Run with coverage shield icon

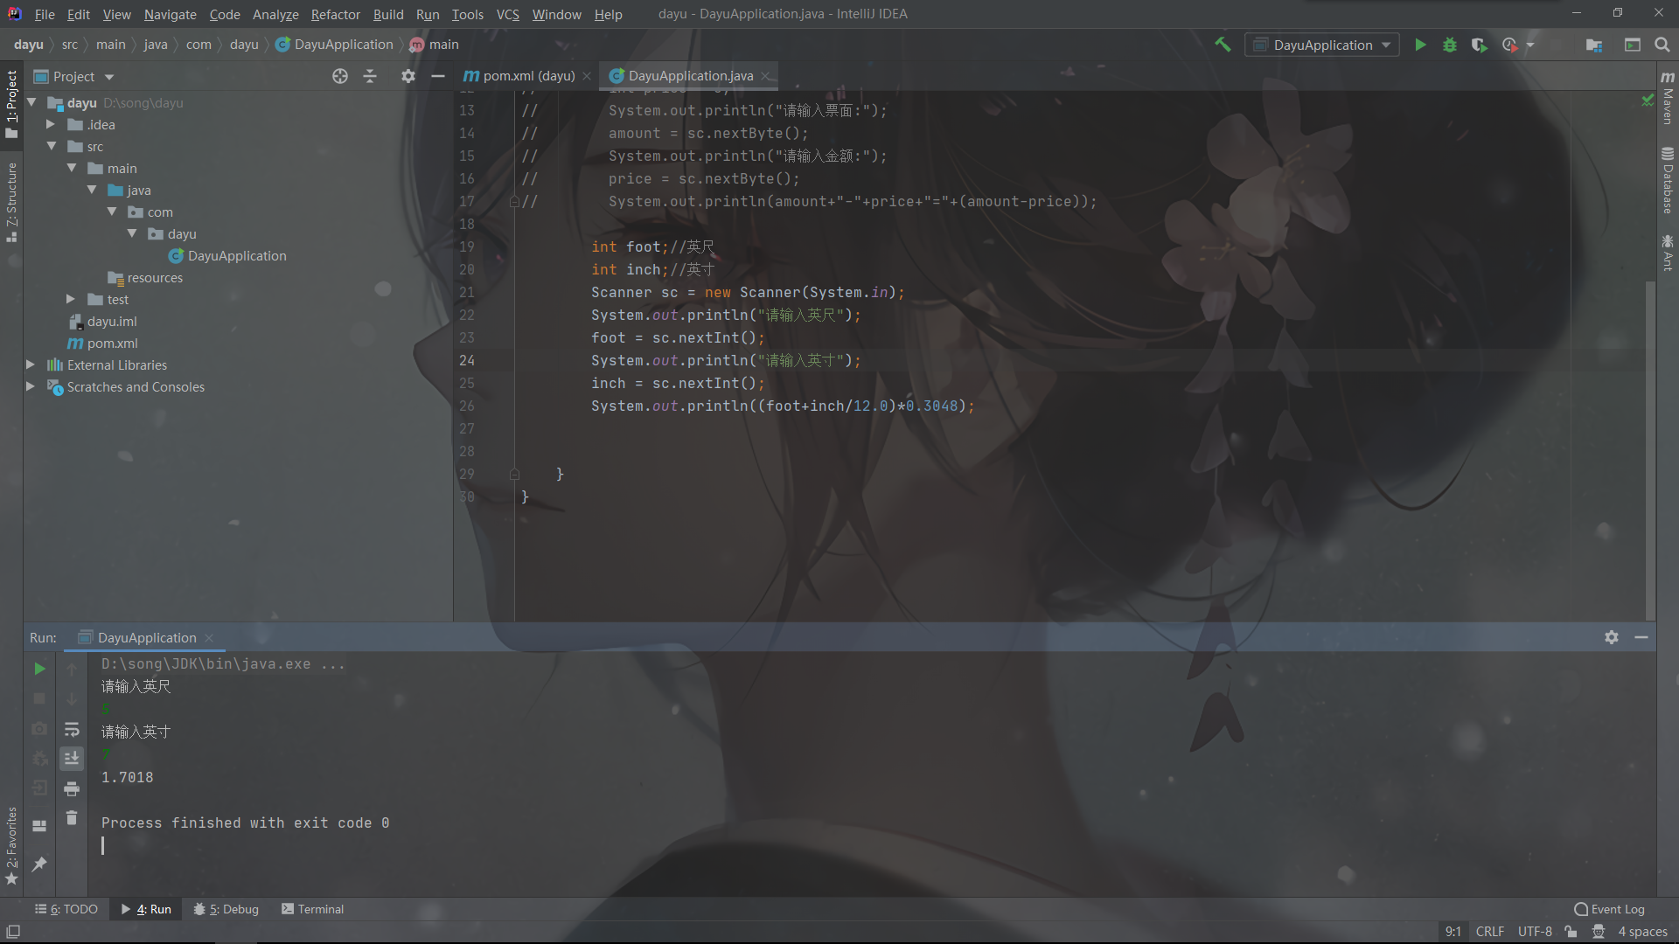pos(1479,45)
